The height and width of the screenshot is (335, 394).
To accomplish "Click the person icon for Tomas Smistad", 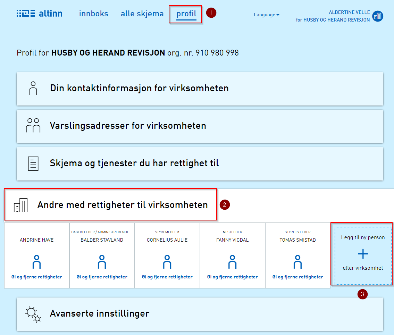I will 297,262.
